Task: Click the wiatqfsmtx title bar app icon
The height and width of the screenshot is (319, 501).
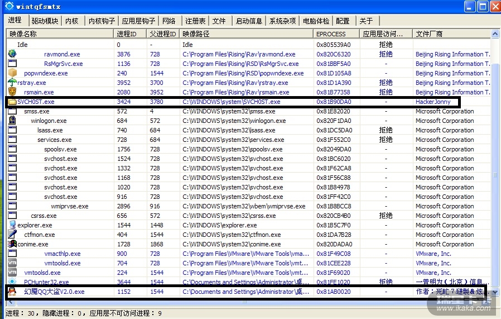Action: click(x=9, y=6)
